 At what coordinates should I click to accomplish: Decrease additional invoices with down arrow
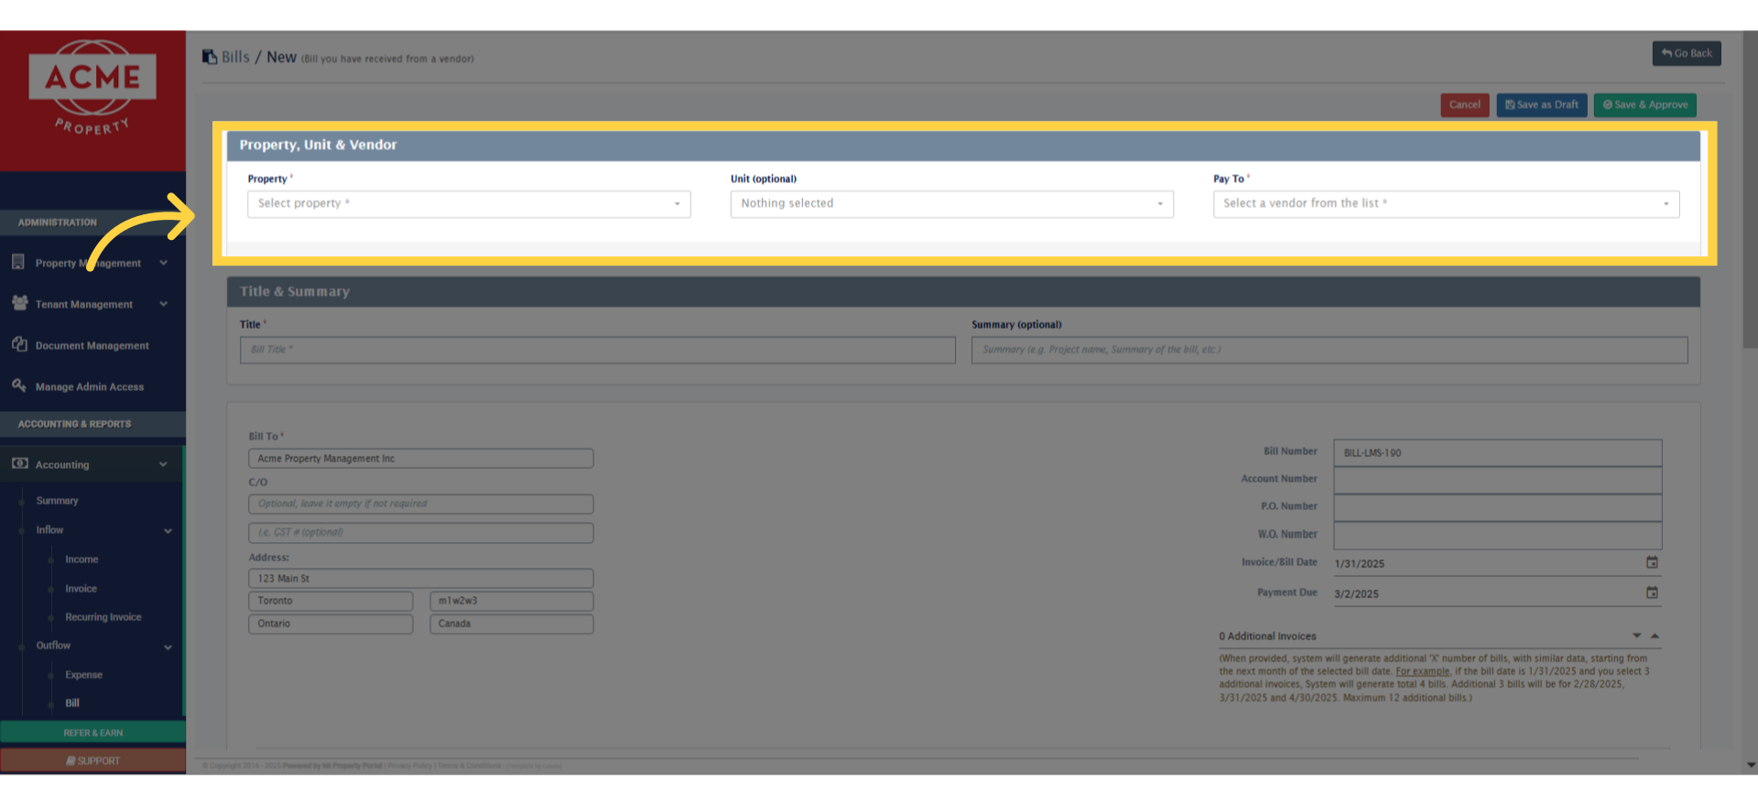click(1636, 636)
